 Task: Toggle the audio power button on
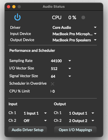click(17, 17)
